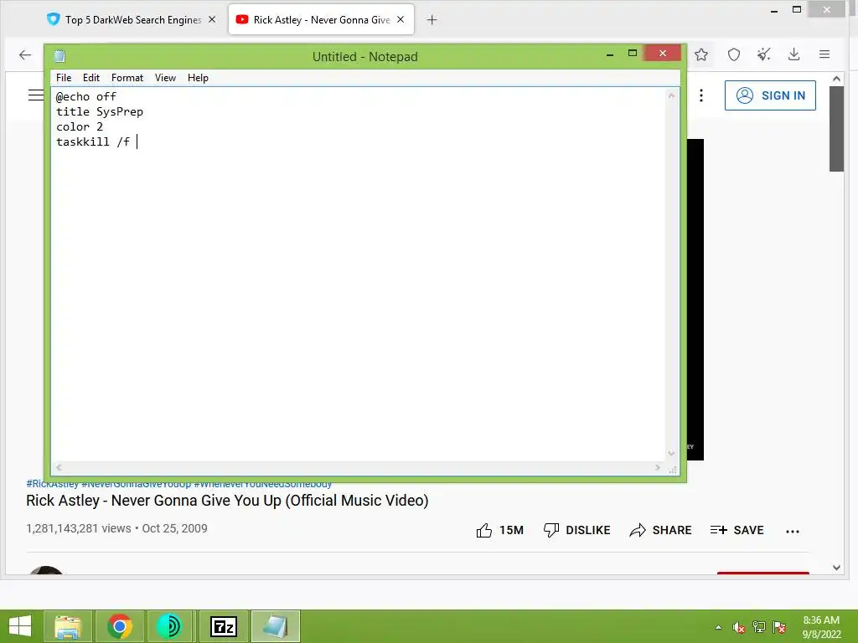858x643 pixels.
Task: Click the muted volume tray icon
Action: (739, 627)
